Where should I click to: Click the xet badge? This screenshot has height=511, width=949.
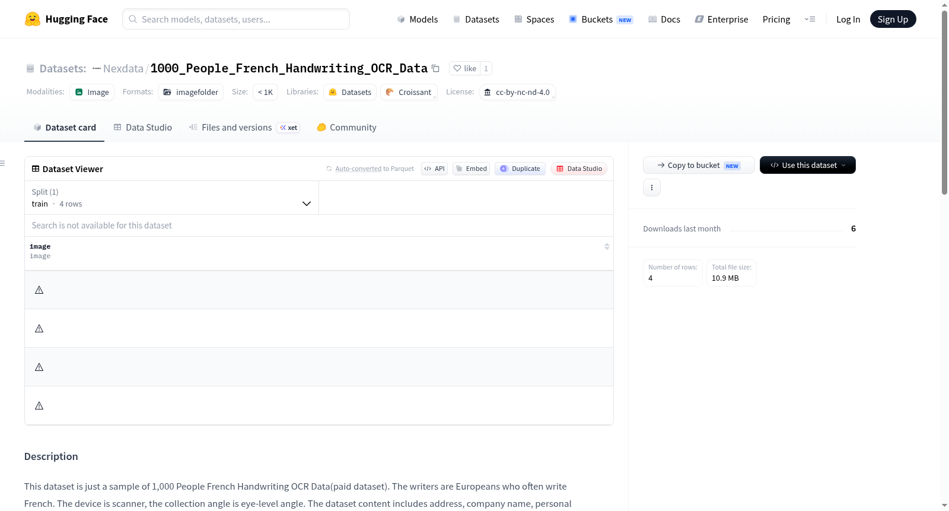tap(289, 128)
